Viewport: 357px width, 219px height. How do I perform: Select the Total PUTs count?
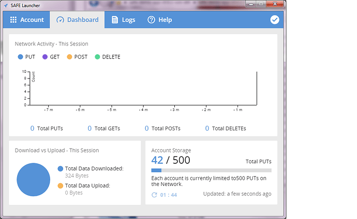32,129
